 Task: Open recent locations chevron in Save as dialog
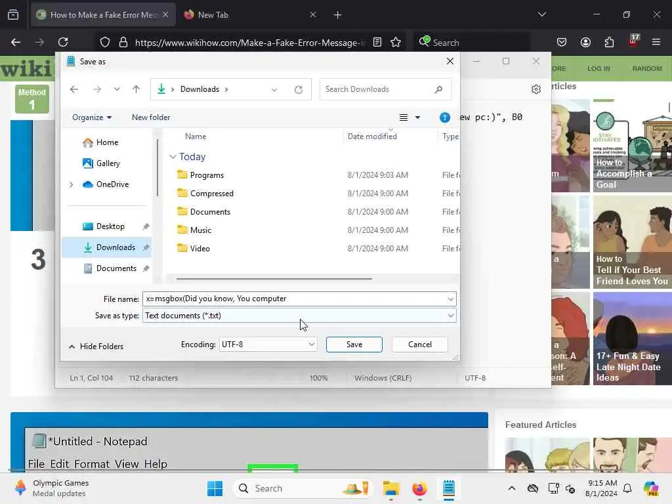click(x=117, y=89)
